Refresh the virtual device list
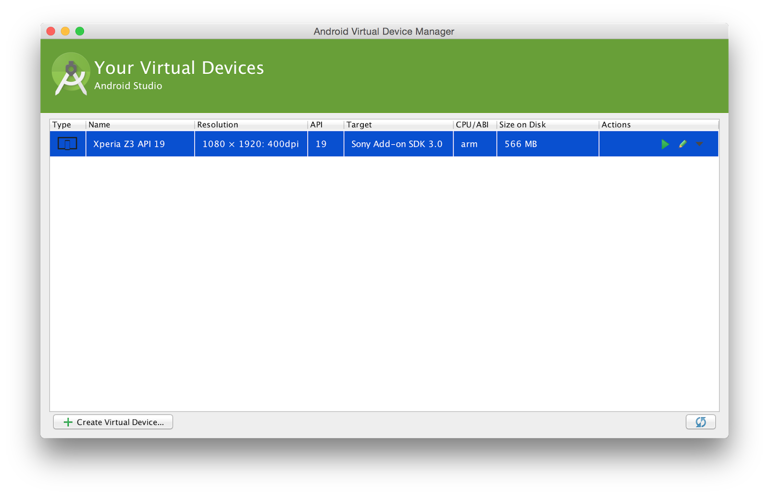The image size is (769, 496). click(700, 422)
